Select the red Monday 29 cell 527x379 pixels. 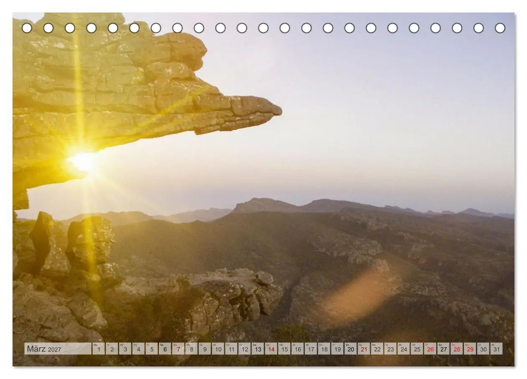470,349
